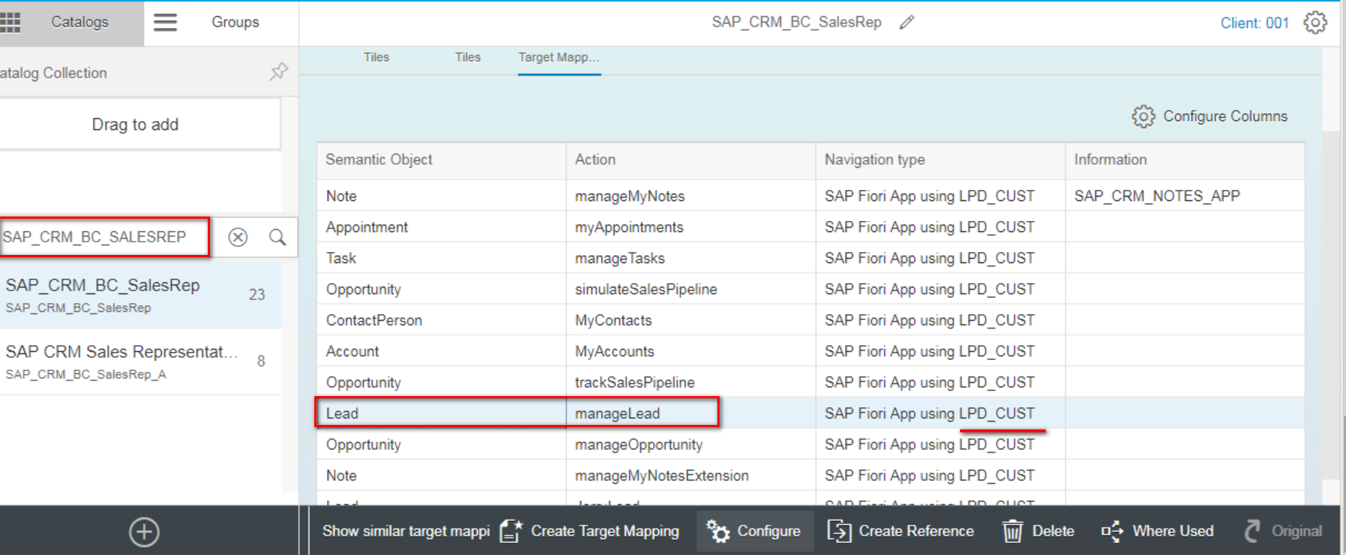The image size is (1346, 555).
Task: Select the manageTasks row
Action: pyautogui.click(x=811, y=258)
